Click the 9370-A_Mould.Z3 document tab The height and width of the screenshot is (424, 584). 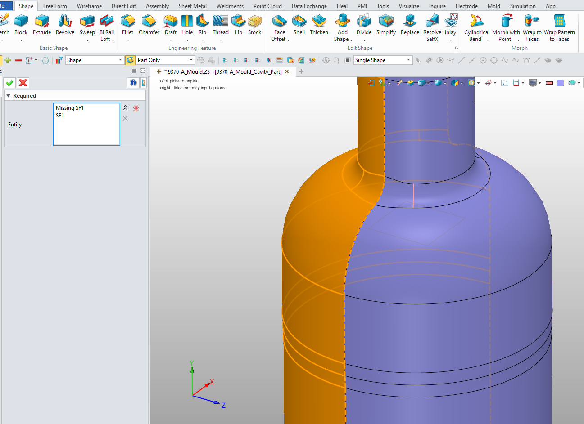pyautogui.click(x=223, y=71)
